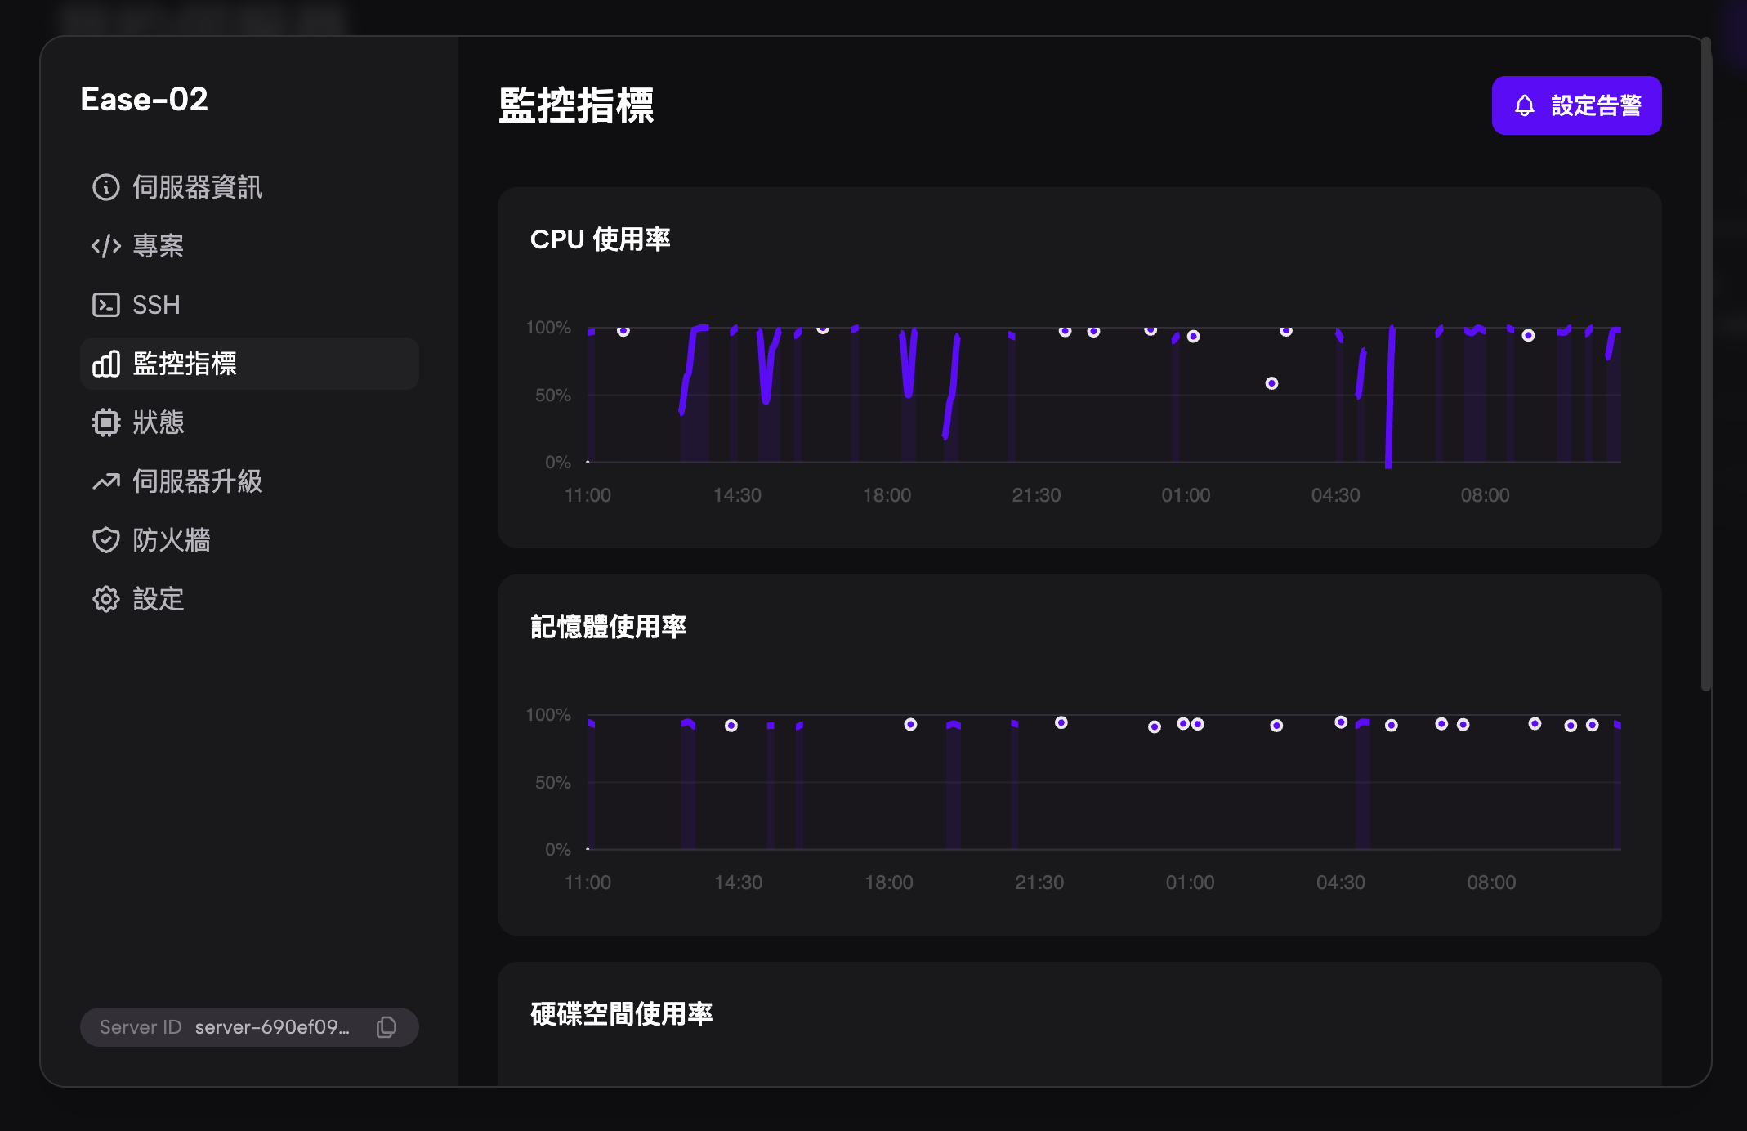This screenshot has height=1131, width=1747.
Task: Open SSH via the terminal icon
Action: (x=106, y=305)
